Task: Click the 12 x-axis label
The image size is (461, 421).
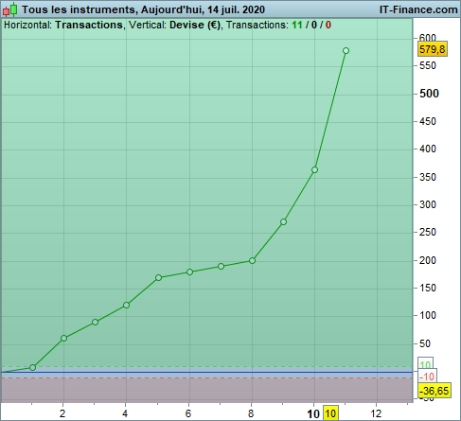Action: pyautogui.click(x=376, y=413)
